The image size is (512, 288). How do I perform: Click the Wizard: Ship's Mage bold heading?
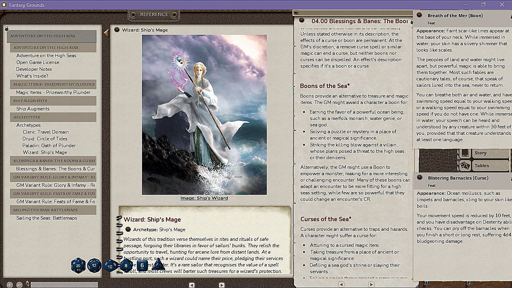pos(152,219)
